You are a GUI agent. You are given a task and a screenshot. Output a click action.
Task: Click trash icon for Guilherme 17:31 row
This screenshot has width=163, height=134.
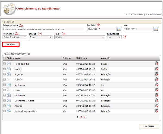pos(156,95)
